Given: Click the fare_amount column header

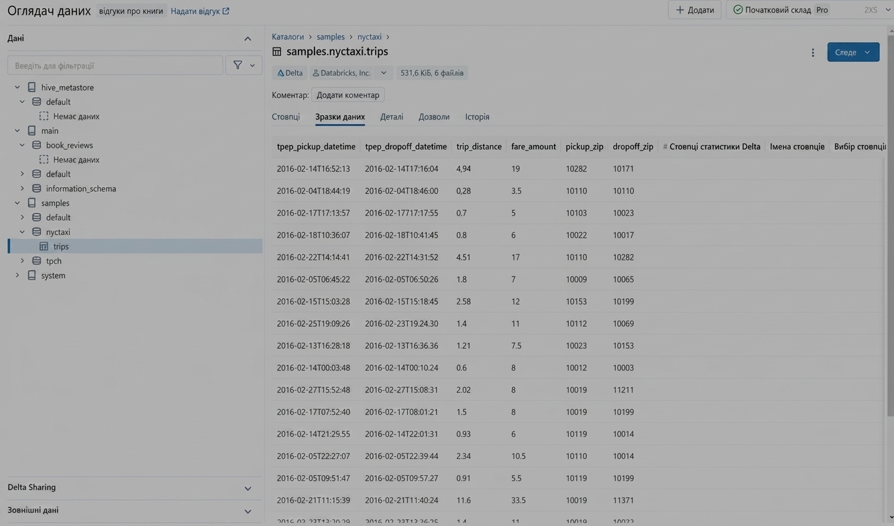Looking at the screenshot, I should (x=533, y=146).
